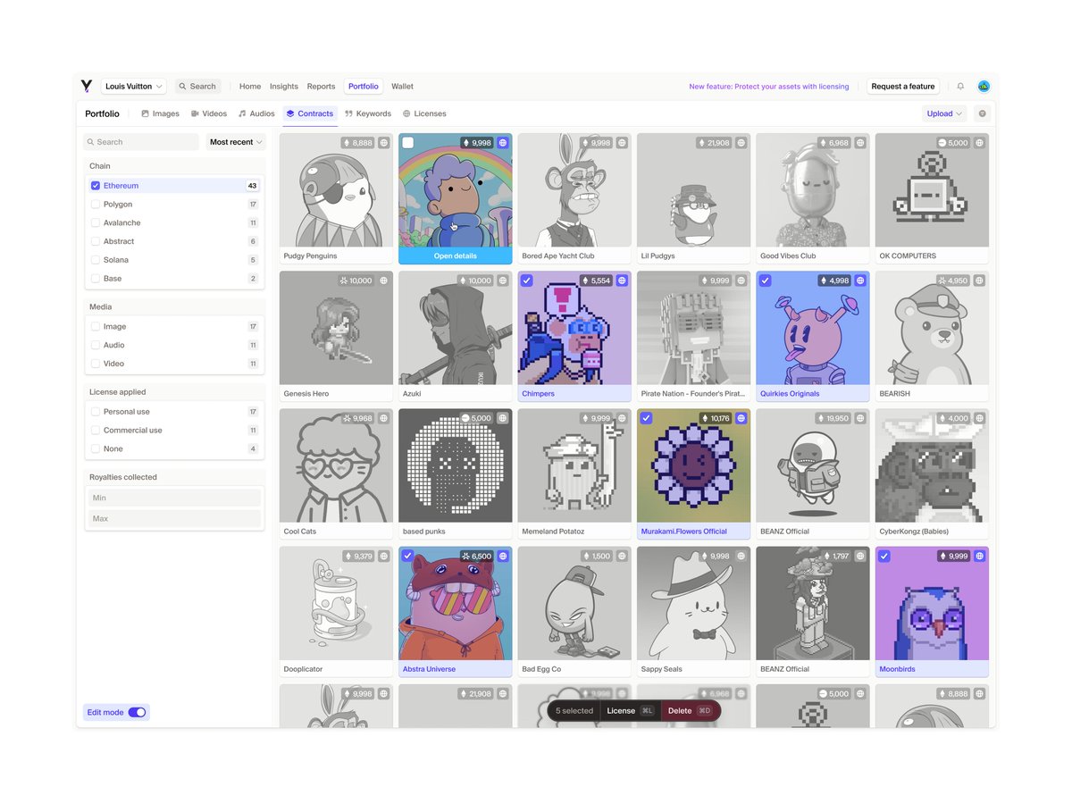
Task: Click the help question mark icon
Action: 983,113
